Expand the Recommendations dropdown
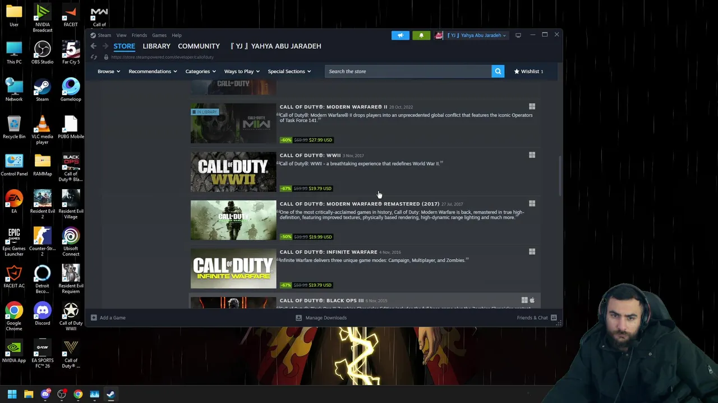The height and width of the screenshot is (403, 718). pyautogui.click(x=153, y=71)
